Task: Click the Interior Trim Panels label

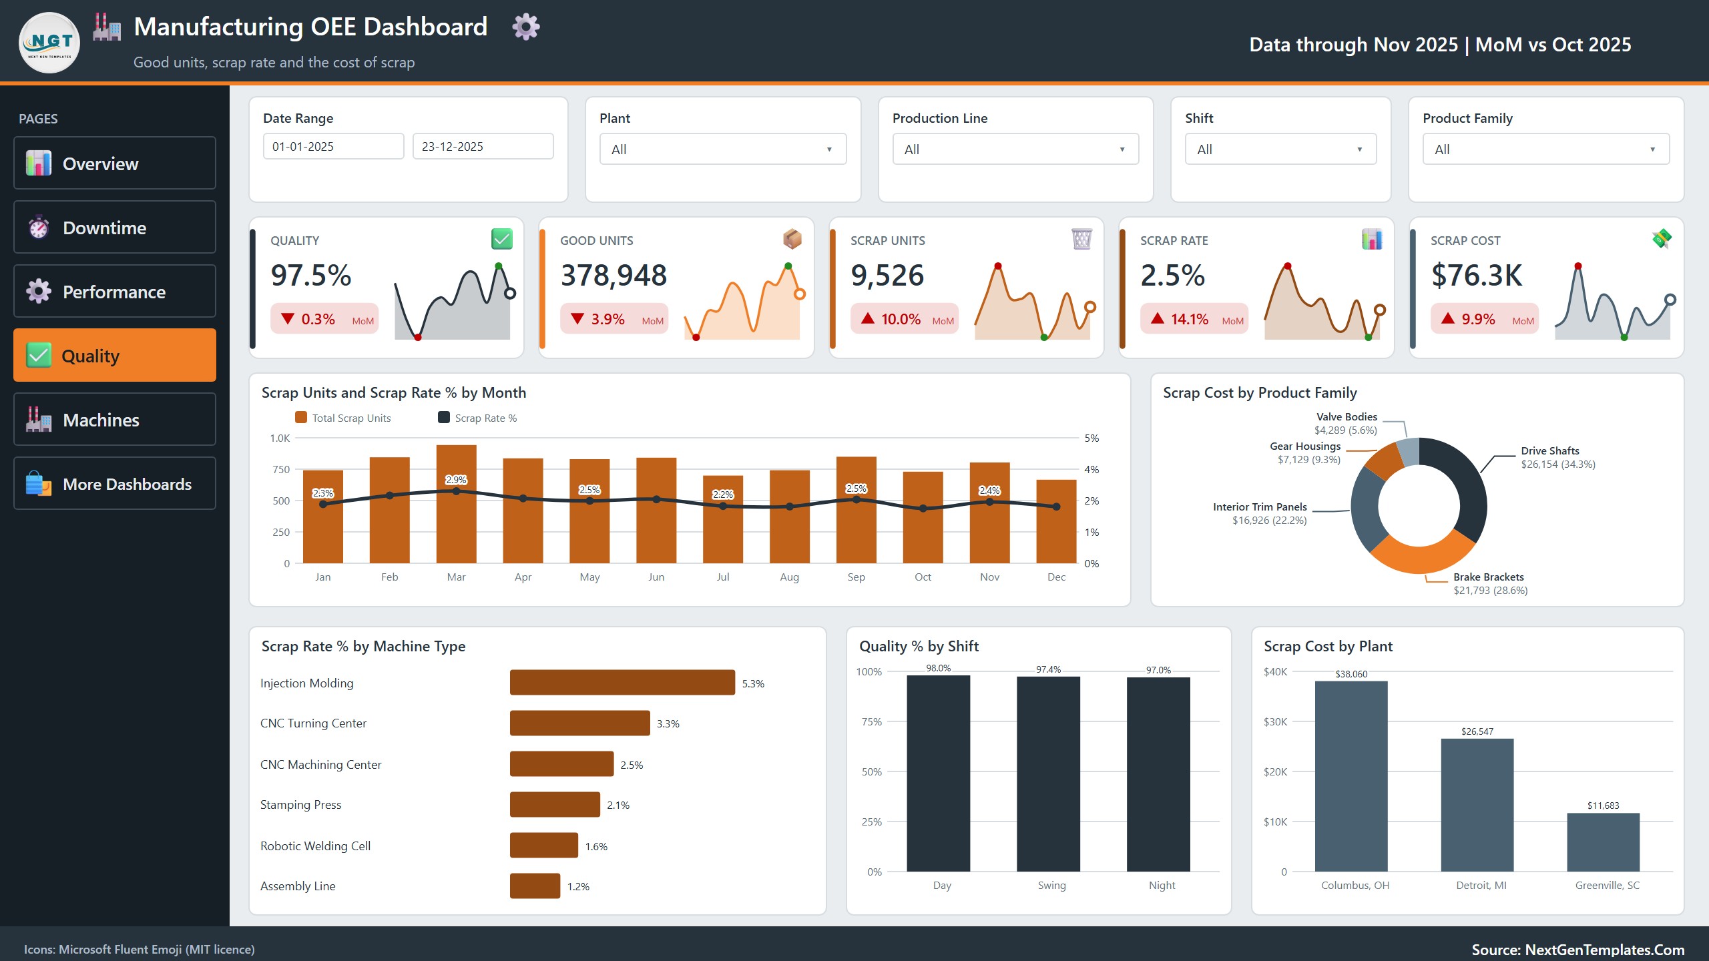Action: [x=1260, y=507]
